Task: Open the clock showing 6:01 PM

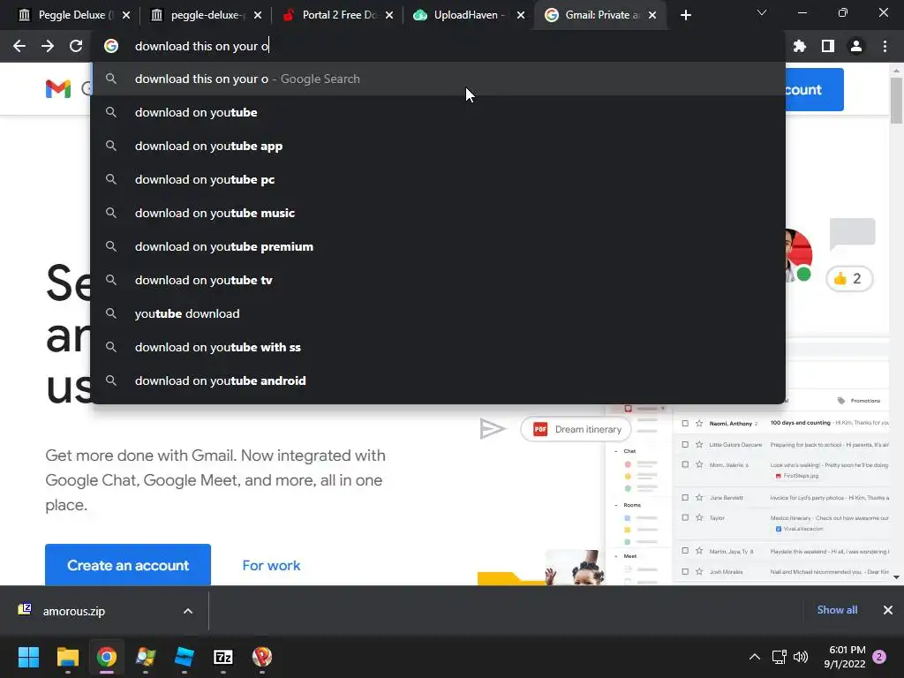Action: tap(845, 657)
